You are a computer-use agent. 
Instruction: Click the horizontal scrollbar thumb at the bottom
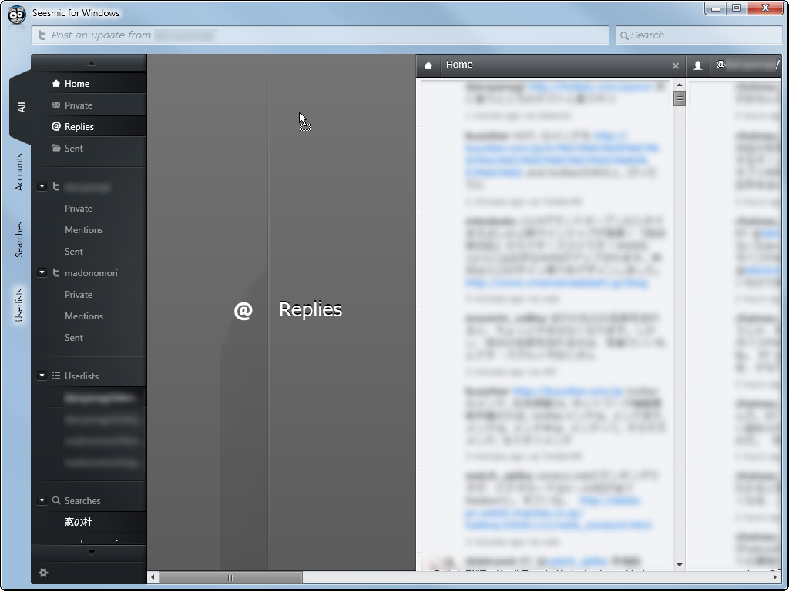pos(230,577)
